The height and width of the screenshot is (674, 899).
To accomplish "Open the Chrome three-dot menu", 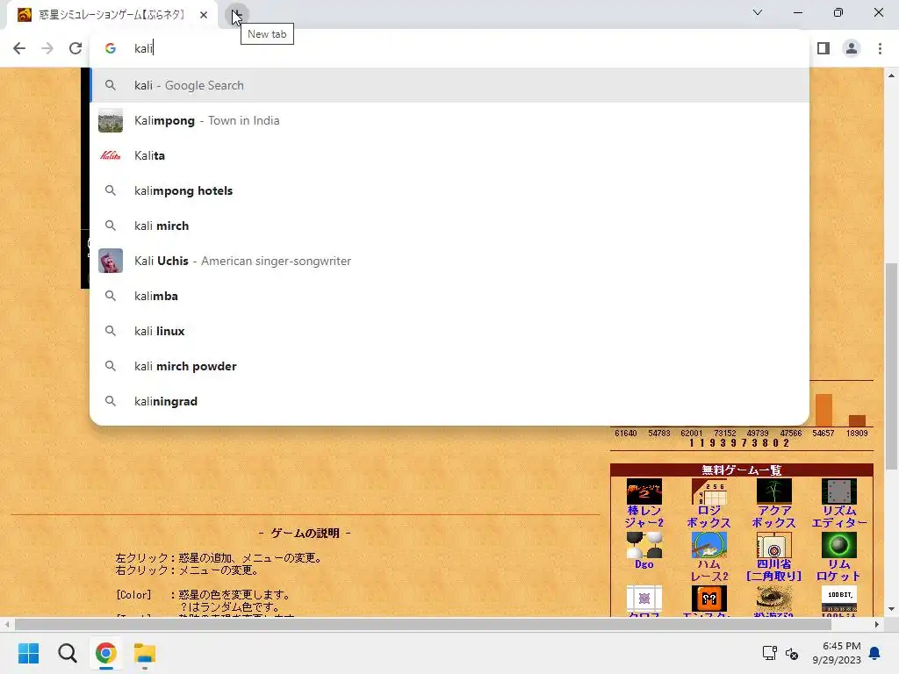I will click(x=880, y=48).
